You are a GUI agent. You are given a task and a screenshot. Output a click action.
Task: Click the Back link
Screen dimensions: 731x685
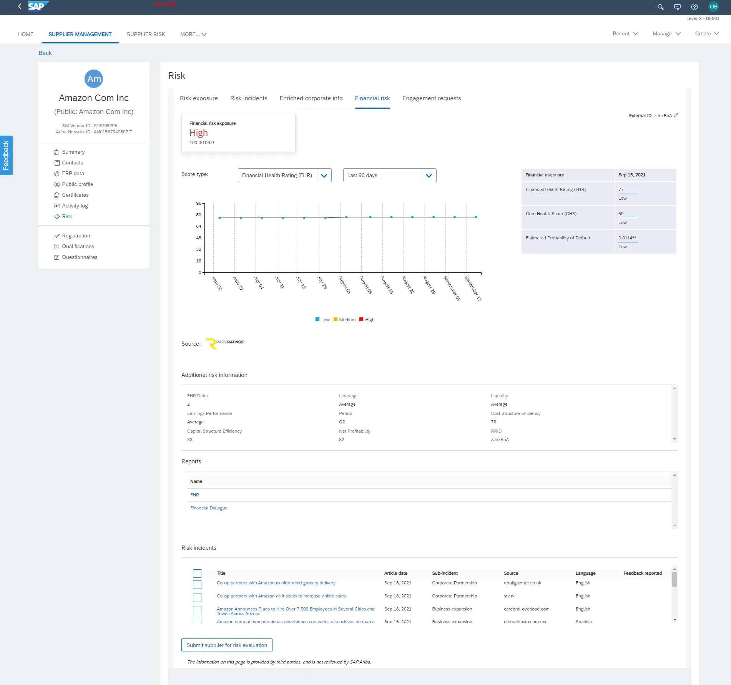45,53
